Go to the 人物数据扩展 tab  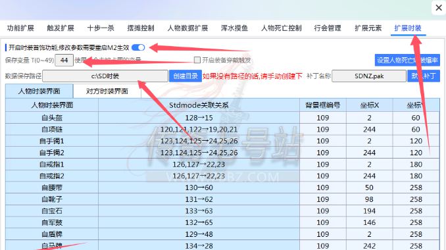point(187,28)
